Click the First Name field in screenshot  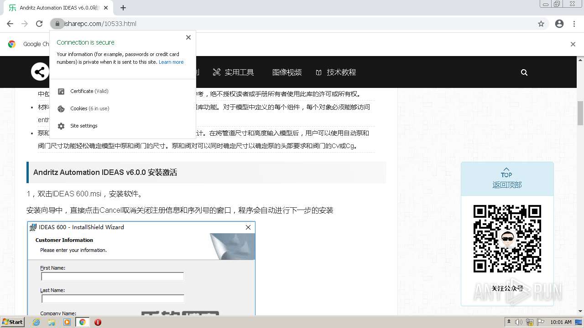click(112, 277)
